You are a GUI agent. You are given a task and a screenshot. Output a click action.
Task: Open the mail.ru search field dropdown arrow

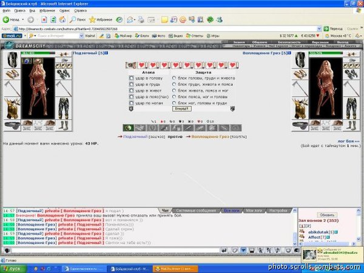pyautogui.click(x=81, y=36)
